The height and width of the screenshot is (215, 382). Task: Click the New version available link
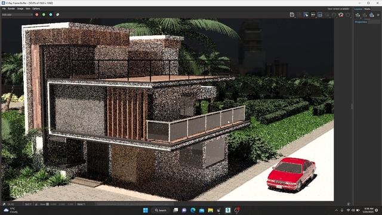(338, 9)
